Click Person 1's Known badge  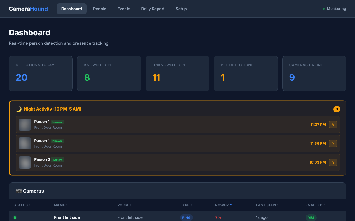(x=57, y=122)
